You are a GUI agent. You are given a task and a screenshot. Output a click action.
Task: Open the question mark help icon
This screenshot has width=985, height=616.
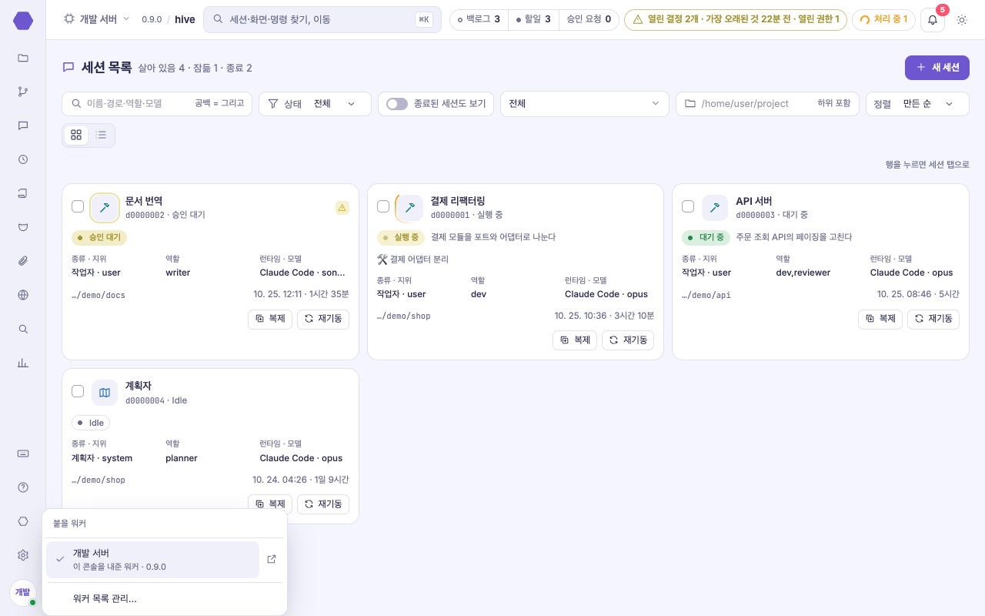23,487
